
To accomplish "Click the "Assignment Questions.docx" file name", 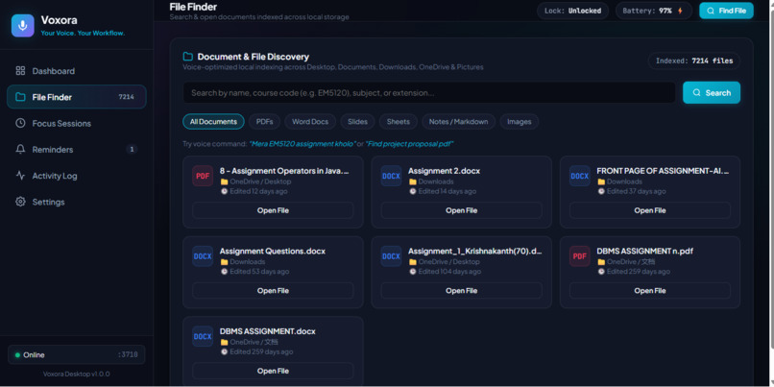I will click(273, 251).
